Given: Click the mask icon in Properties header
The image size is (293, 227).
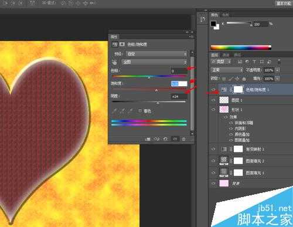Looking at the screenshot, I should tap(122, 45).
